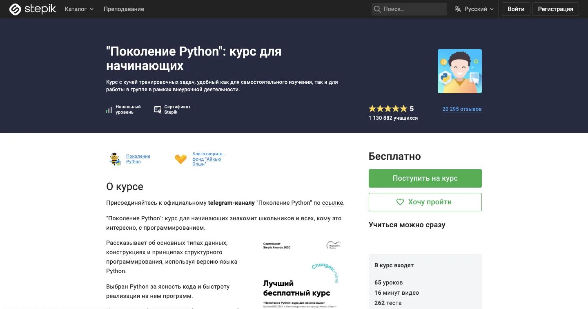The height and width of the screenshot is (309, 588).
Task: Click the course cover thumbnail image
Action: click(x=459, y=71)
